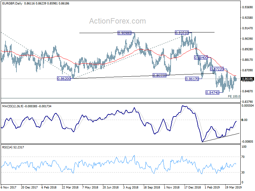
Task: Click the current price marker 0.86186
Action: point(248,79)
